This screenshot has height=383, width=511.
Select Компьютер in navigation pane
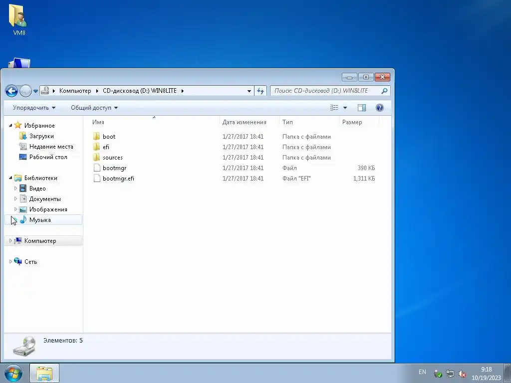pyautogui.click(x=40, y=241)
